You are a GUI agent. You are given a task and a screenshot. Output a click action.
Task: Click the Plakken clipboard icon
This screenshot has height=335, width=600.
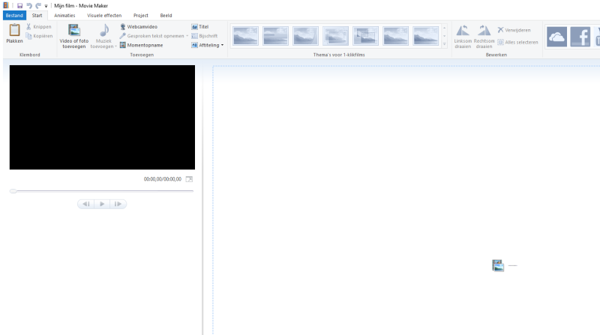point(14,31)
